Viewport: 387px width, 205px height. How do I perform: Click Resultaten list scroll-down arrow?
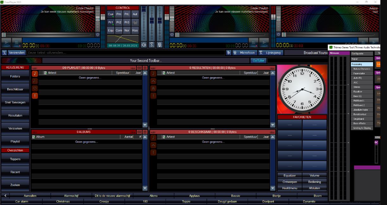pos(273,125)
